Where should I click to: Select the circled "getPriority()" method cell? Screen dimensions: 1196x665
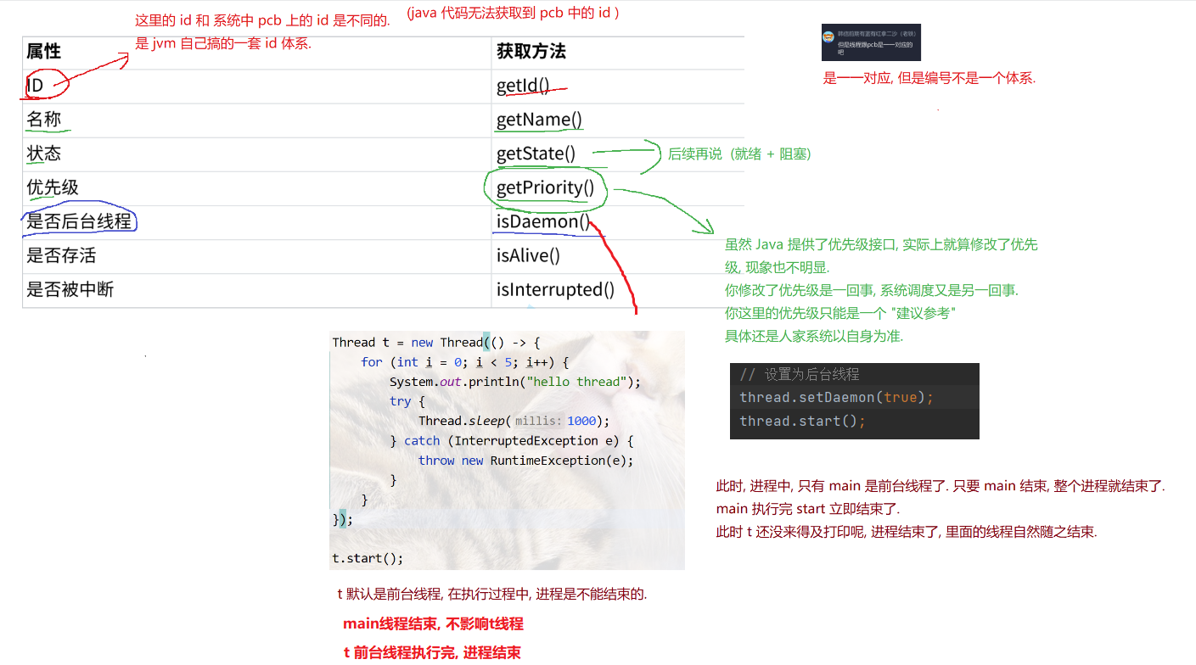pyautogui.click(x=546, y=187)
